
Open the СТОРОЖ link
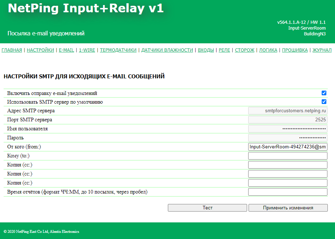click(x=245, y=50)
